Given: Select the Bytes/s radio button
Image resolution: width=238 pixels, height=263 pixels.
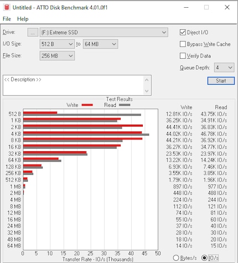Looking at the screenshot, I should [x=176, y=257].
